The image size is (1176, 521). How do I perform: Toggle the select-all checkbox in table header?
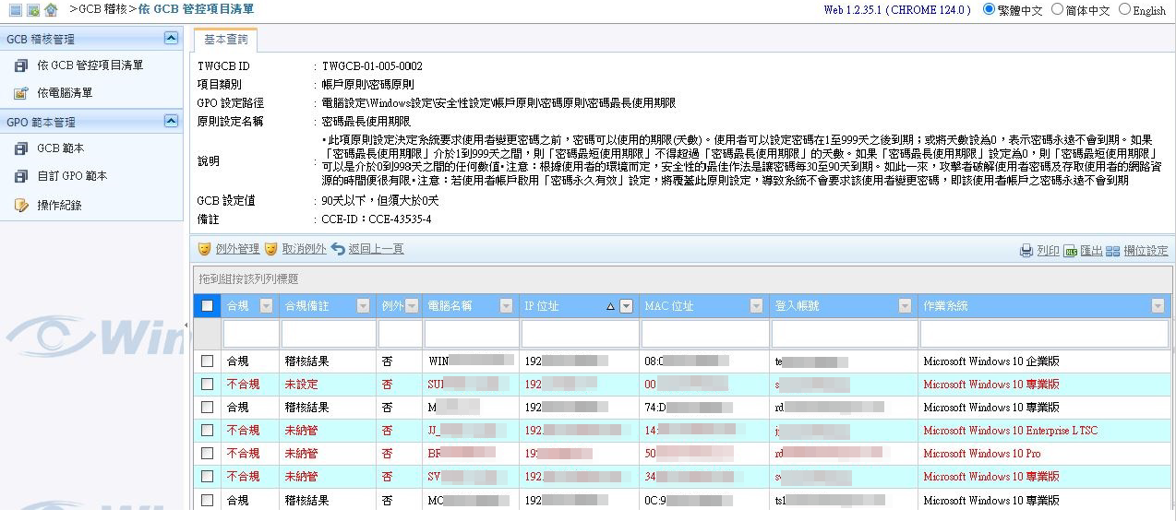click(x=208, y=306)
